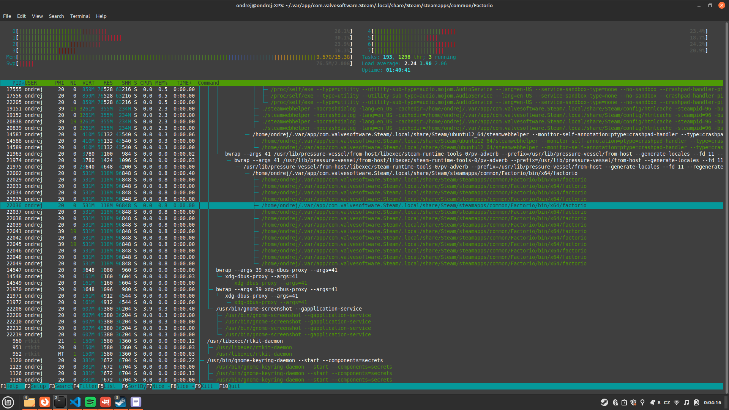Select the steamwebhelper row PID 19151
Image resolution: width=729 pixels, height=410 pixels.
click(361, 109)
